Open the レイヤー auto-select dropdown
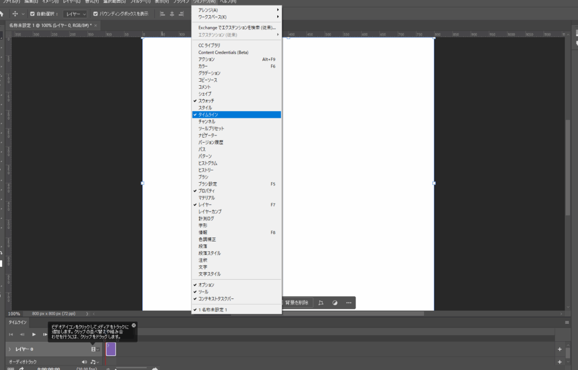 point(76,14)
